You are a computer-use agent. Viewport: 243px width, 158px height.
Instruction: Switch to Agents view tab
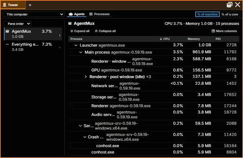(x=77, y=14)
